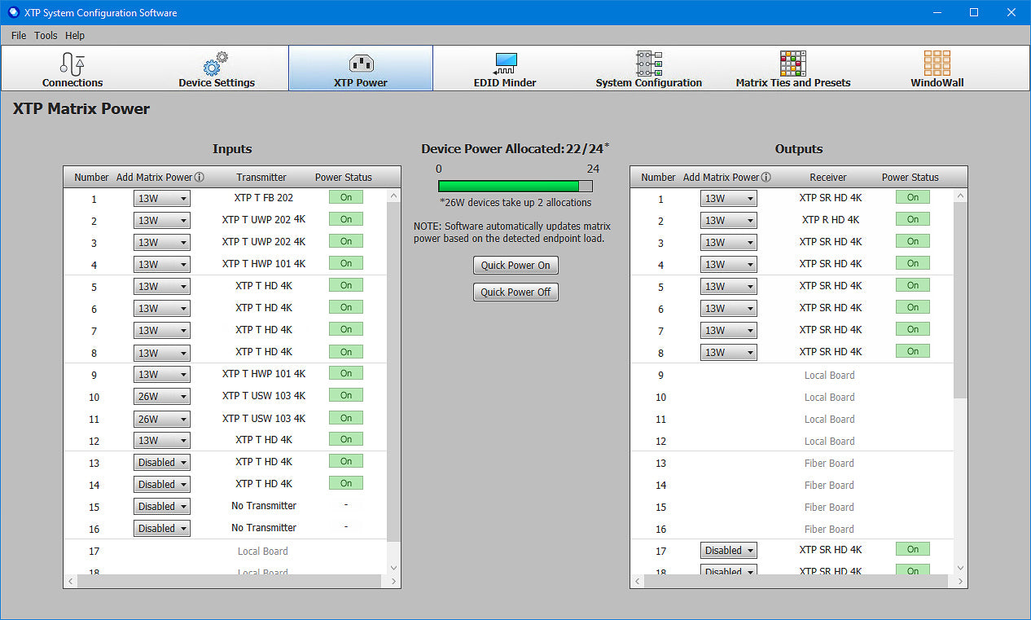Switch to the WindoWall tab
The image size is (1031, 620).
pos(937,68)
